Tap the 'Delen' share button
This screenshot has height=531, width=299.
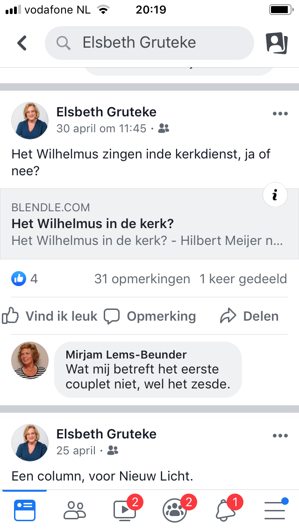[x=249, y=316]
